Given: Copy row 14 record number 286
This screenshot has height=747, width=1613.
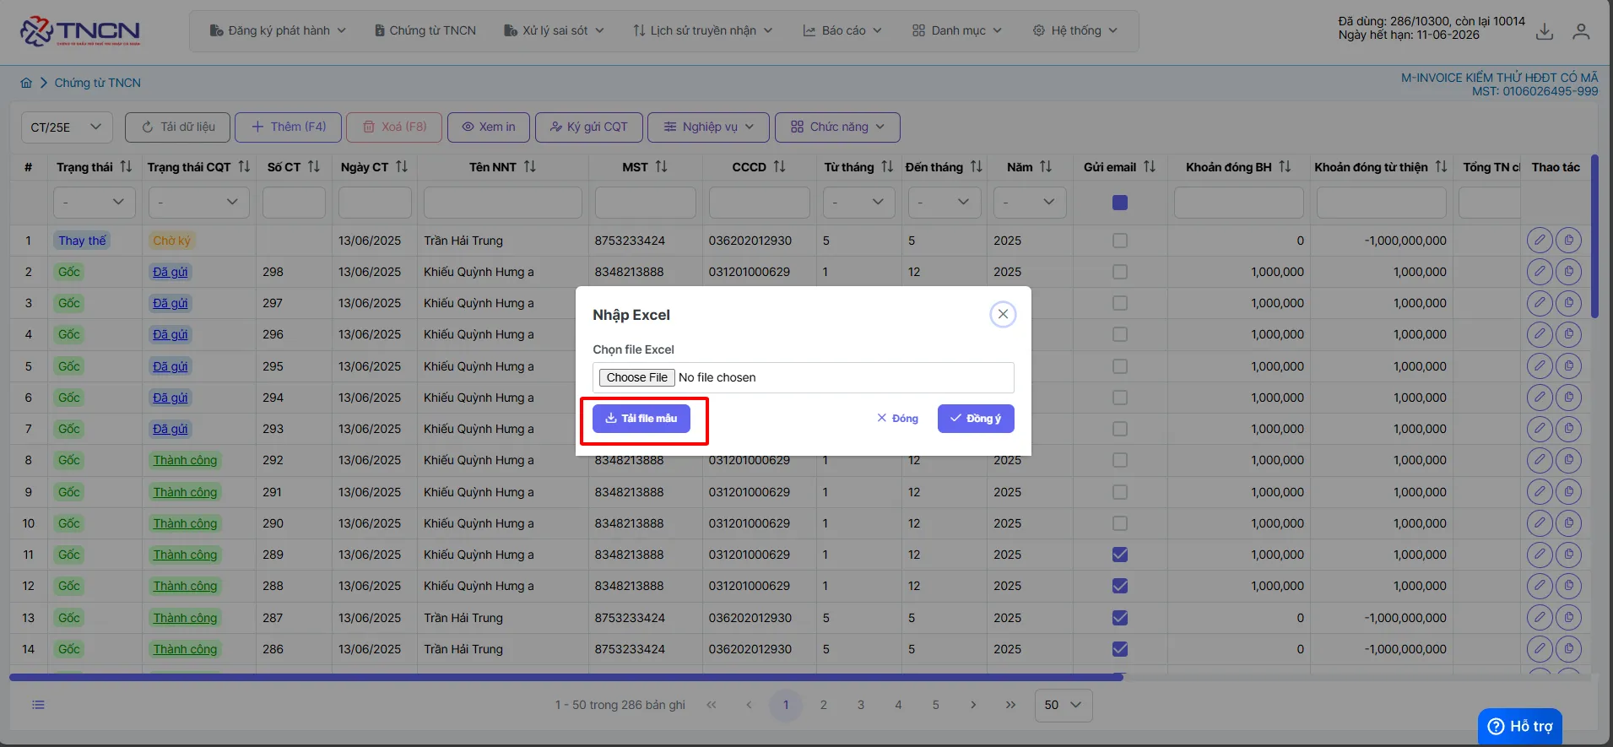Looking at the screenshot, I should point(1568,649).
